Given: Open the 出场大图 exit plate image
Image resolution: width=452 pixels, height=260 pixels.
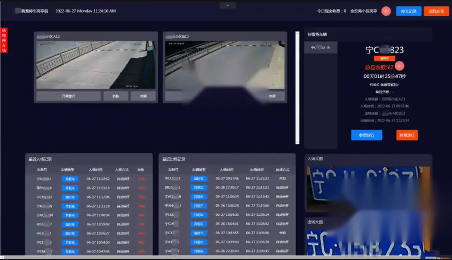Looking at the screenshot, I should [368, 243].
